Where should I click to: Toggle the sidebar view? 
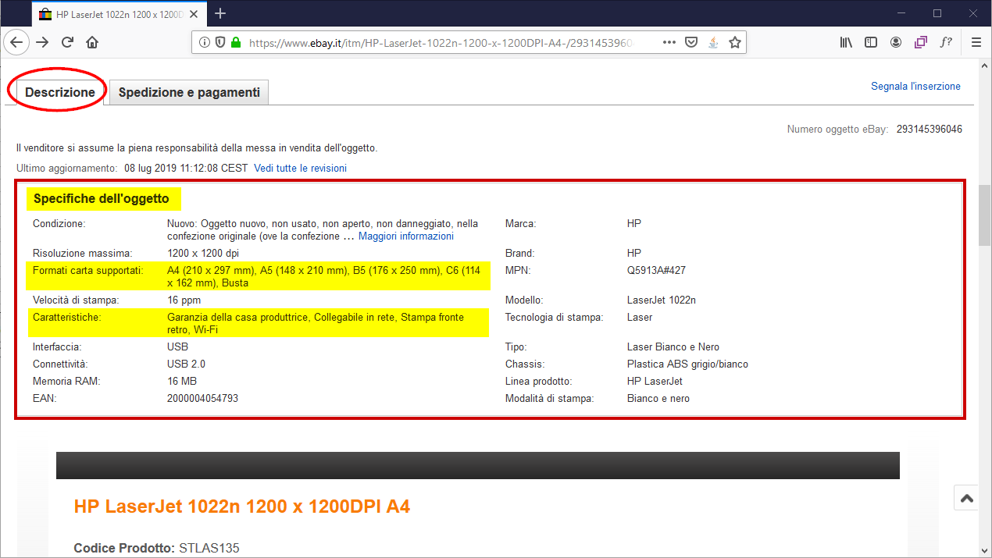[x=871, y=42]
